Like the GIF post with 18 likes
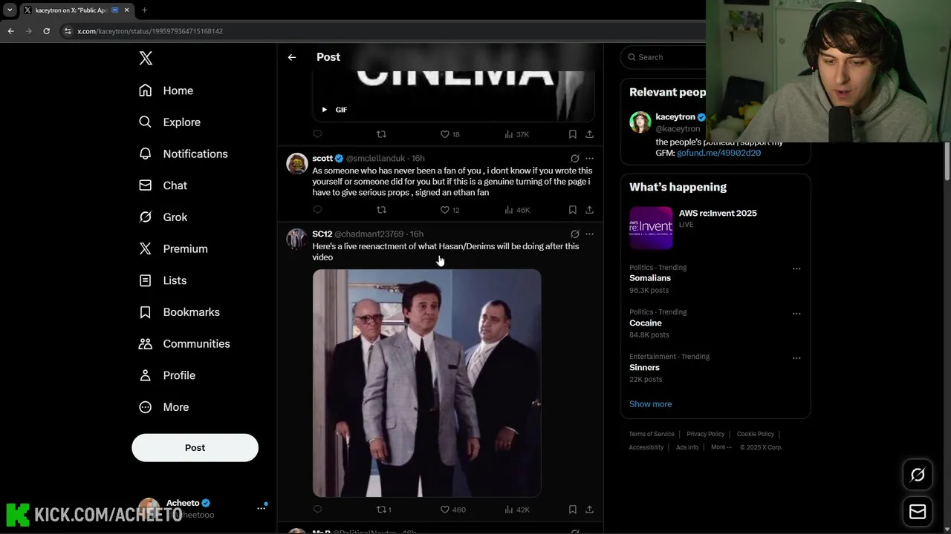951x534 pixels. click(x=450, y=134)
